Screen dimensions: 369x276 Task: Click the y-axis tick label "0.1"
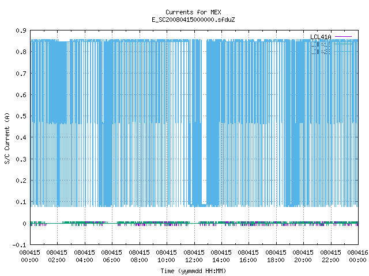pos(21,202)
